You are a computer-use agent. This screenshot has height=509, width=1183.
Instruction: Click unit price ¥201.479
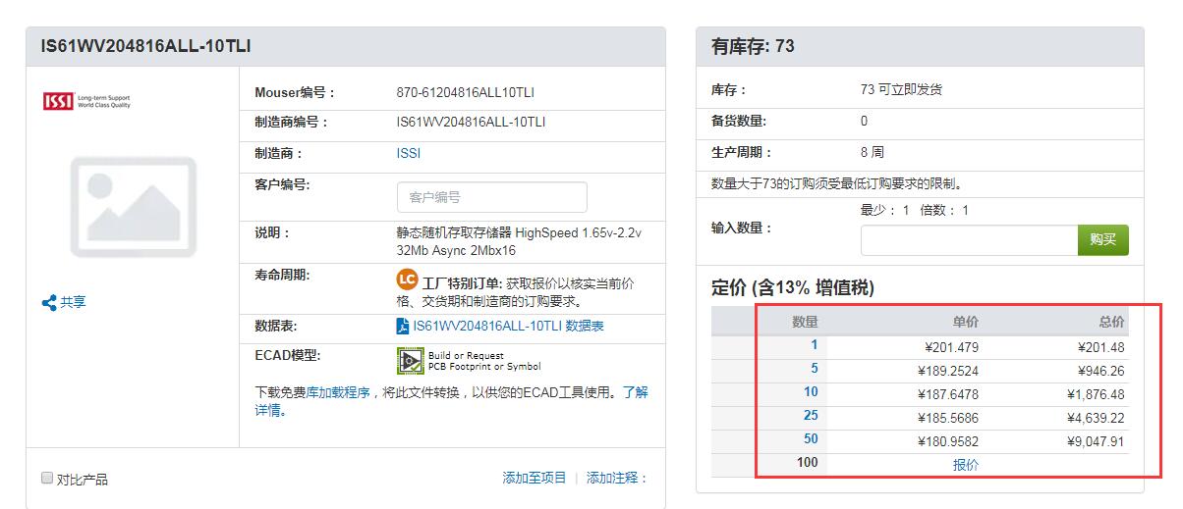[952, 347]
